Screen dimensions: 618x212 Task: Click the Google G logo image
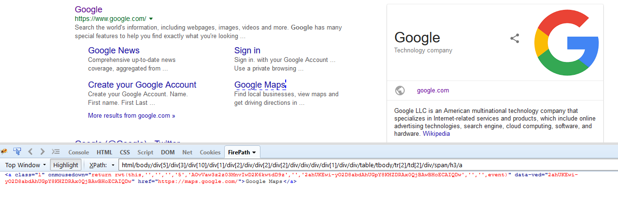567,43
